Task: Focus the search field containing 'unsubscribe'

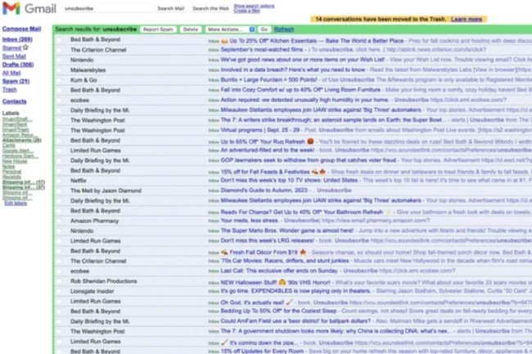Action: [x=108, y=8]
